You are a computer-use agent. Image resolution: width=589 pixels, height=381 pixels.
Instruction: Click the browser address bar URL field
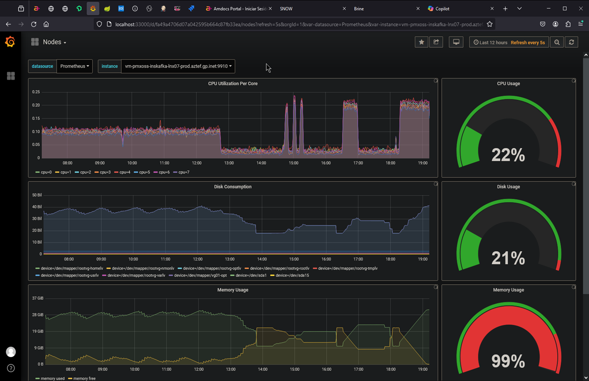point(291,24)
